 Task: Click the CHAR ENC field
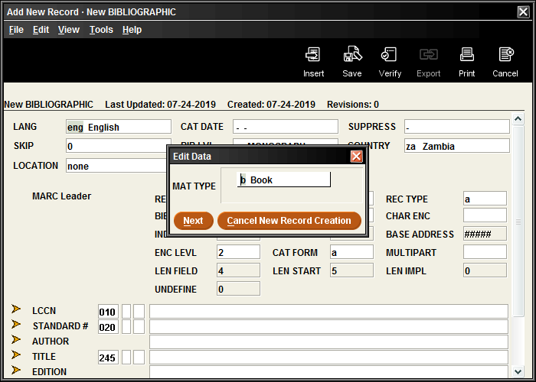click(485, 215)
